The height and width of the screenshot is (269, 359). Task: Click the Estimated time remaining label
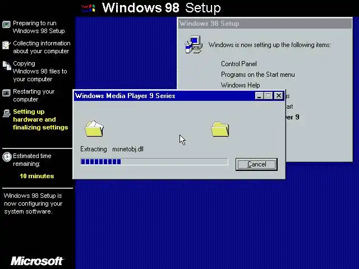pyautogui.click(x=32, y=160)
